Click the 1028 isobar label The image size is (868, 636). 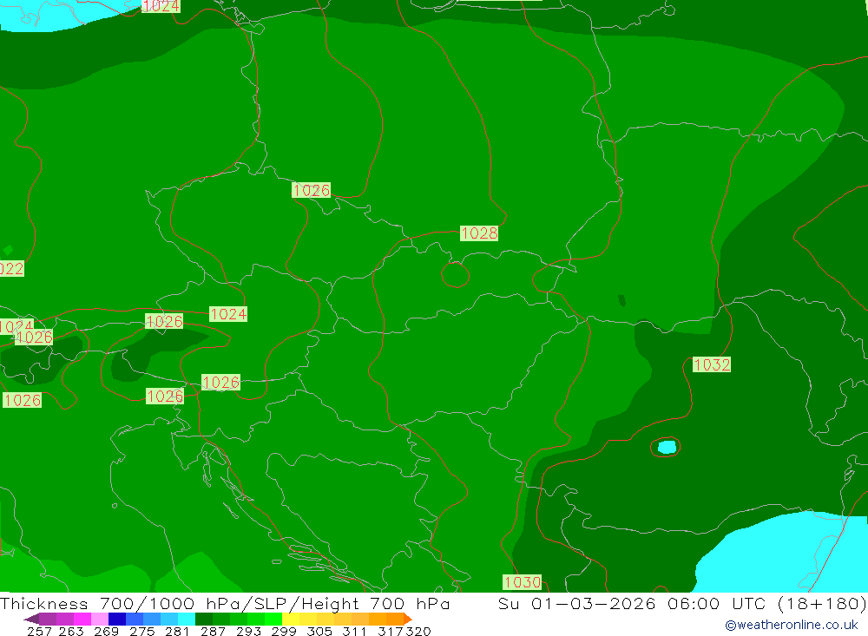[479, 233]
